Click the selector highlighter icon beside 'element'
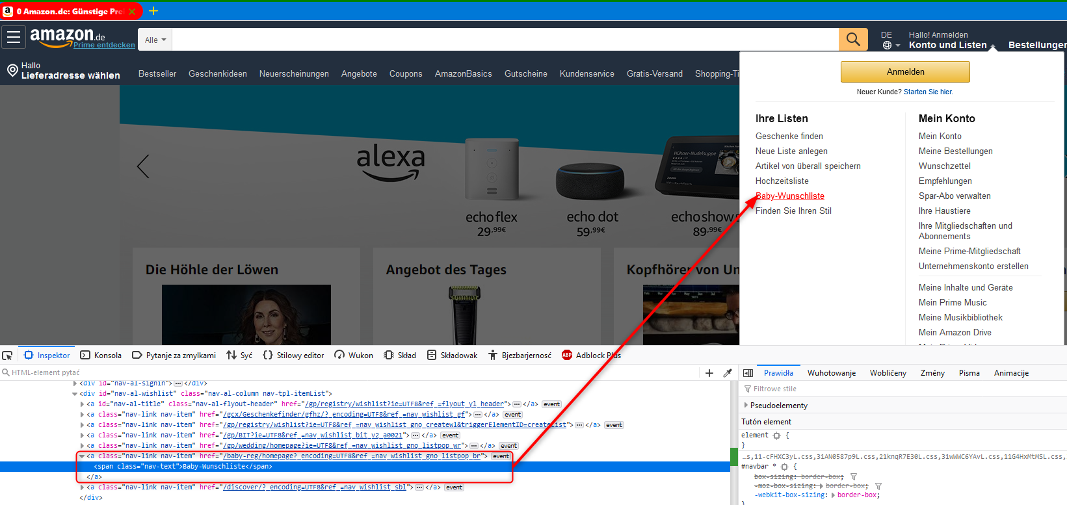The height and width of the screenshot is (505, 1067). 776,435
